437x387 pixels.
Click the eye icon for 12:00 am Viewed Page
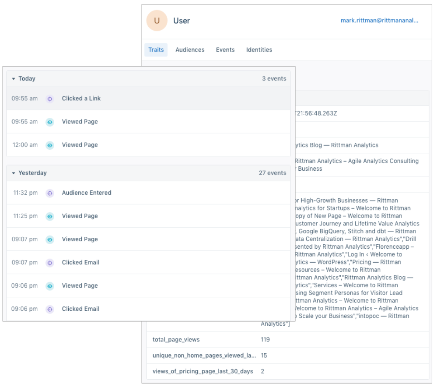tap(50, 145)
